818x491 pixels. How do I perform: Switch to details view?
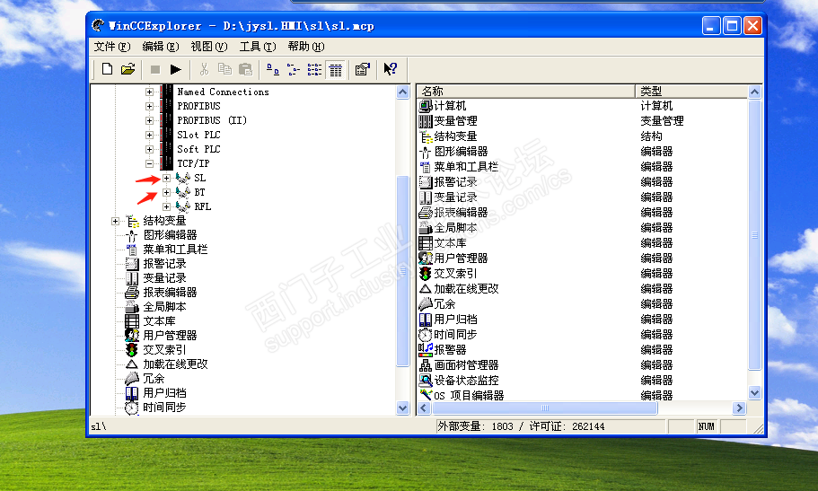[336, 69]
